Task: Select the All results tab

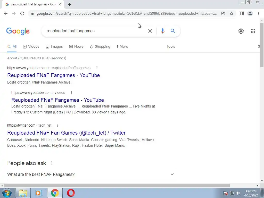Action: tap(12, 47)
